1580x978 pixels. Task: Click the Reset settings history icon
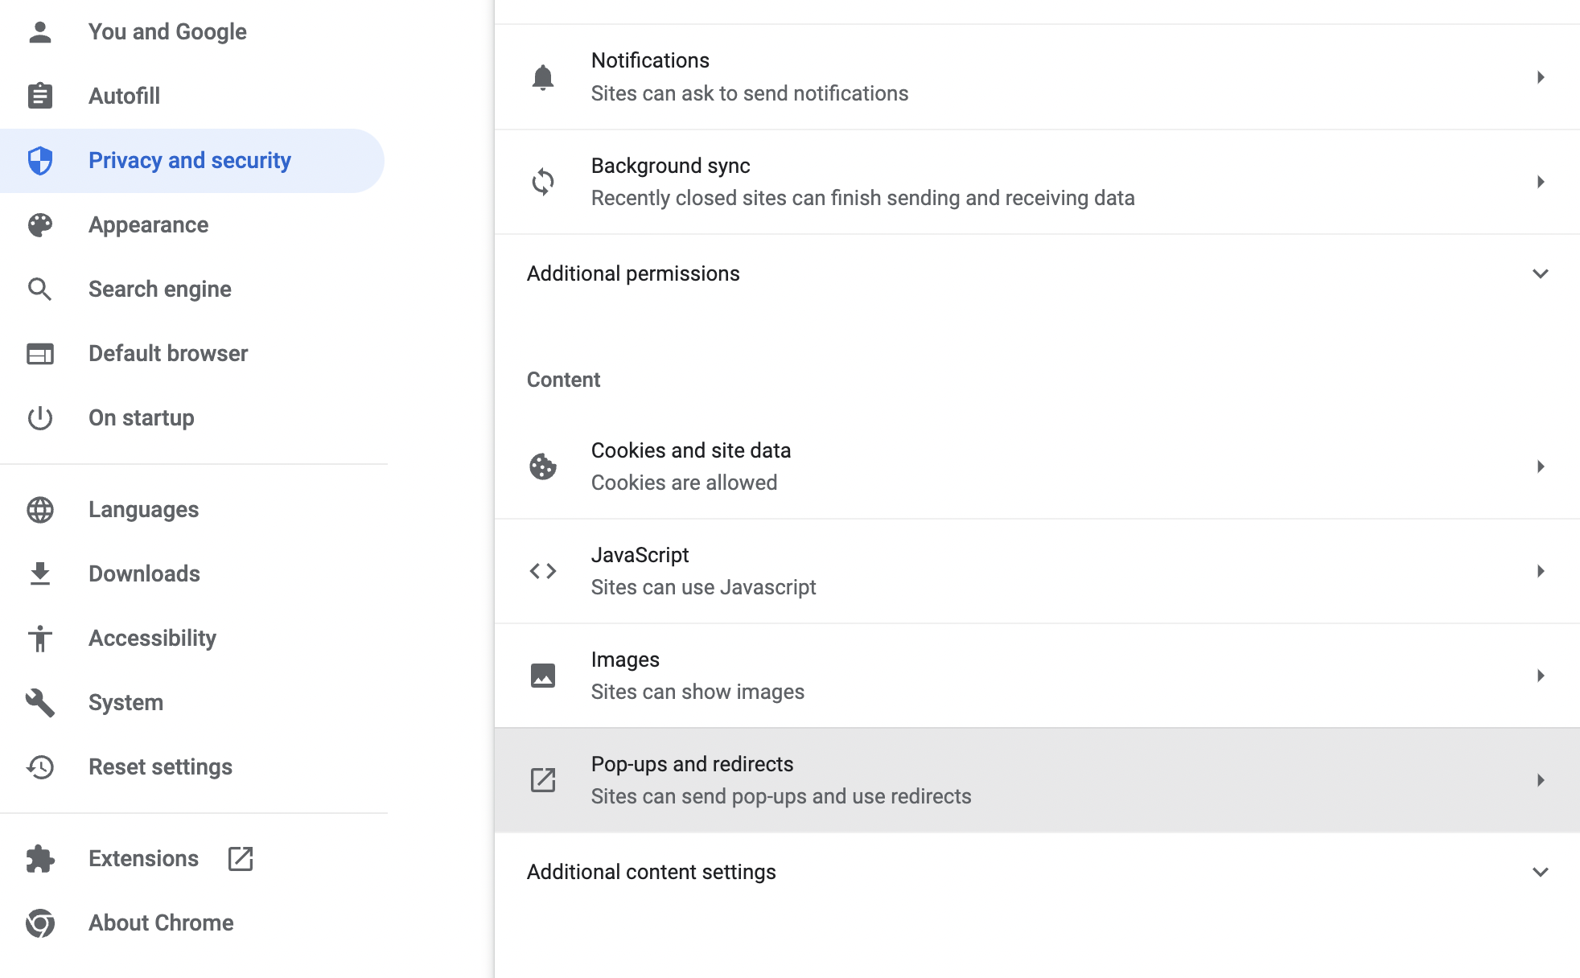click(x=40, y=767)
